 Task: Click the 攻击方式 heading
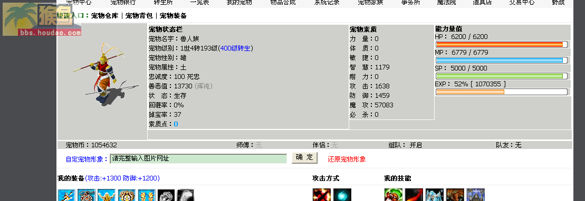click(x=325, y=178)
